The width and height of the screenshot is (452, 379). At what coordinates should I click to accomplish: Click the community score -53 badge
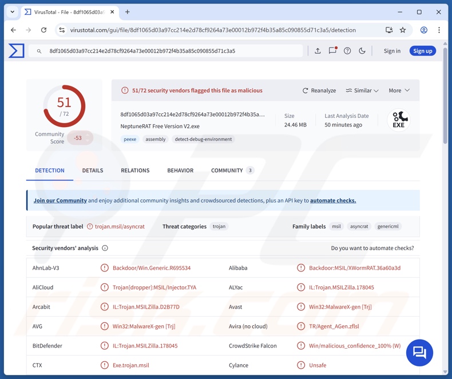click(80, 138)
